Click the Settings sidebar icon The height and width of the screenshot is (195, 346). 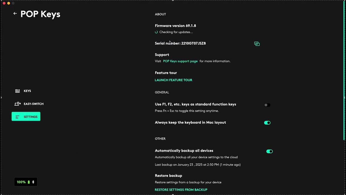tap(18, 117)
